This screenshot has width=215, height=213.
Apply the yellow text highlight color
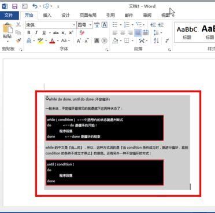coord(40,41)
